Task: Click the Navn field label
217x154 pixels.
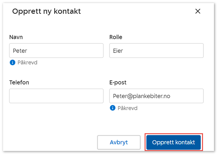Action: point(16,37)
